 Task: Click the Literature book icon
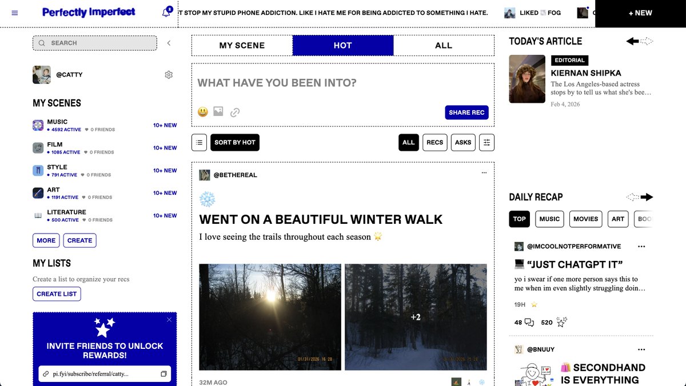click(x=38, y=215)
